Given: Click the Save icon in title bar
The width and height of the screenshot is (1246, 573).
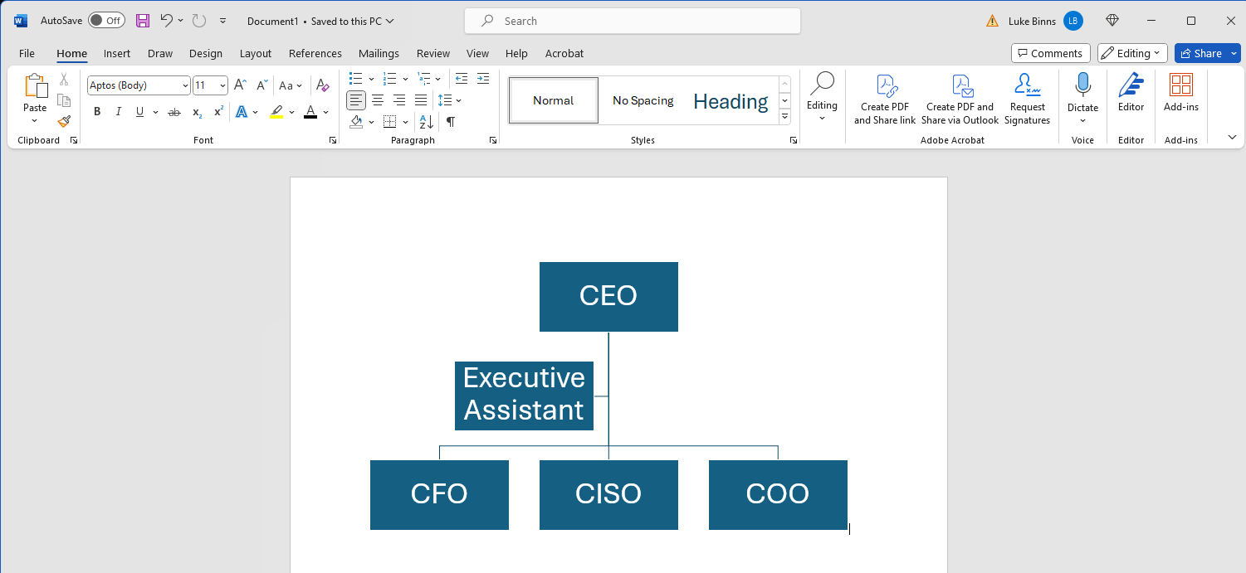Looking at the screenshot, I should coord(143,21).
